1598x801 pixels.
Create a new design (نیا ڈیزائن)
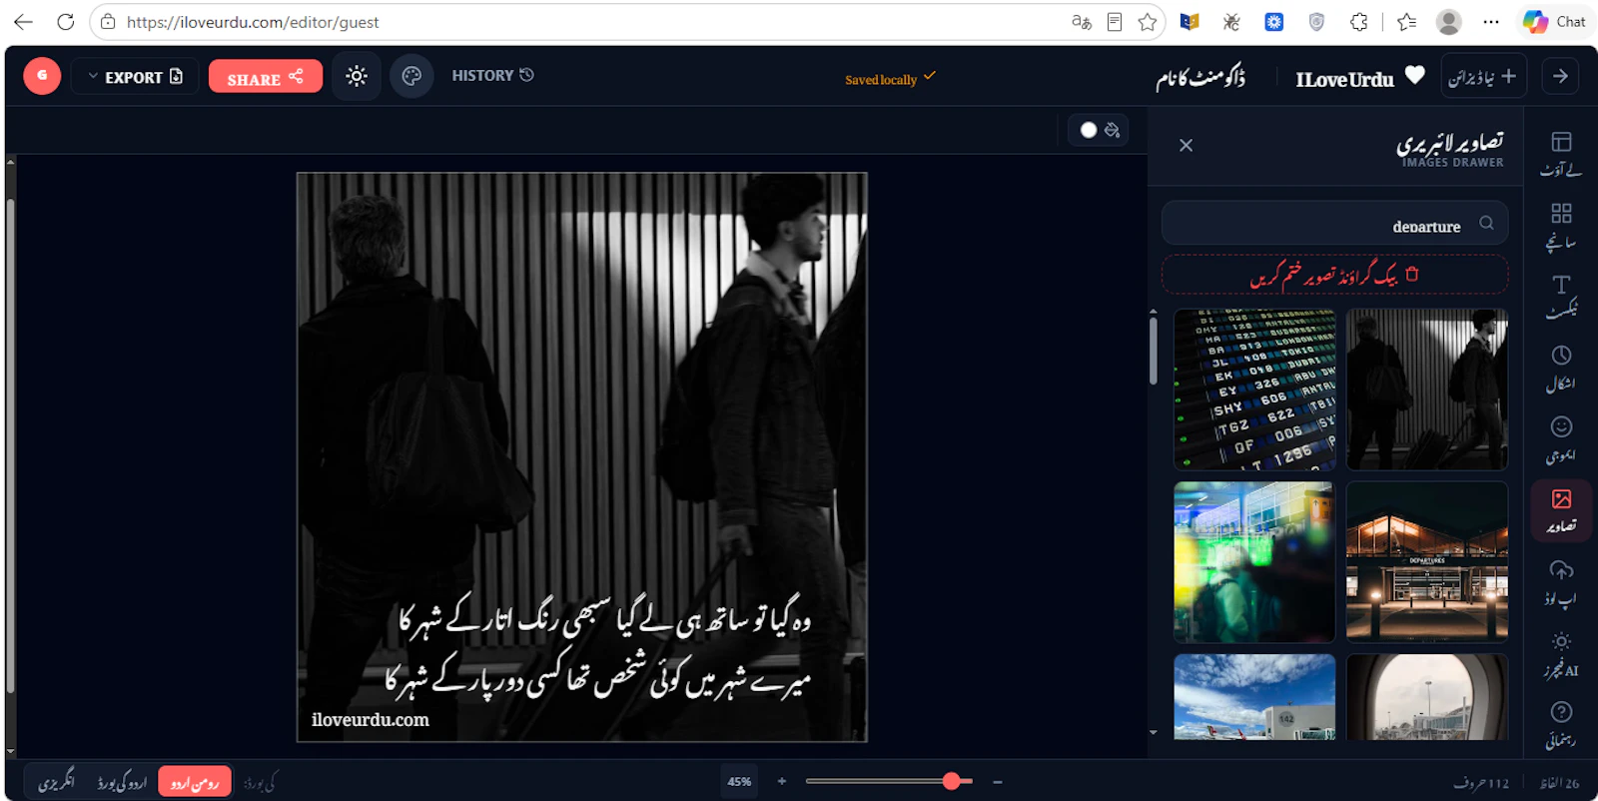[1483, 76]
